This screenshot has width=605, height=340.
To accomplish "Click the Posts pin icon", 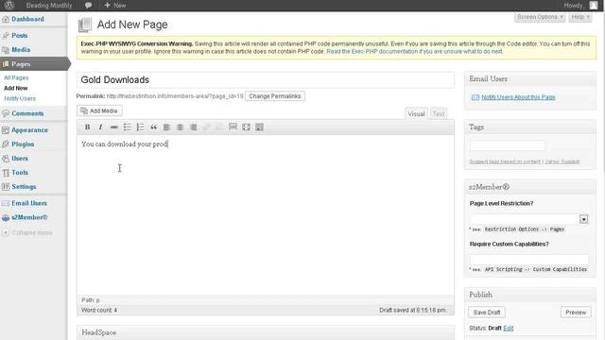I will 6,36.
